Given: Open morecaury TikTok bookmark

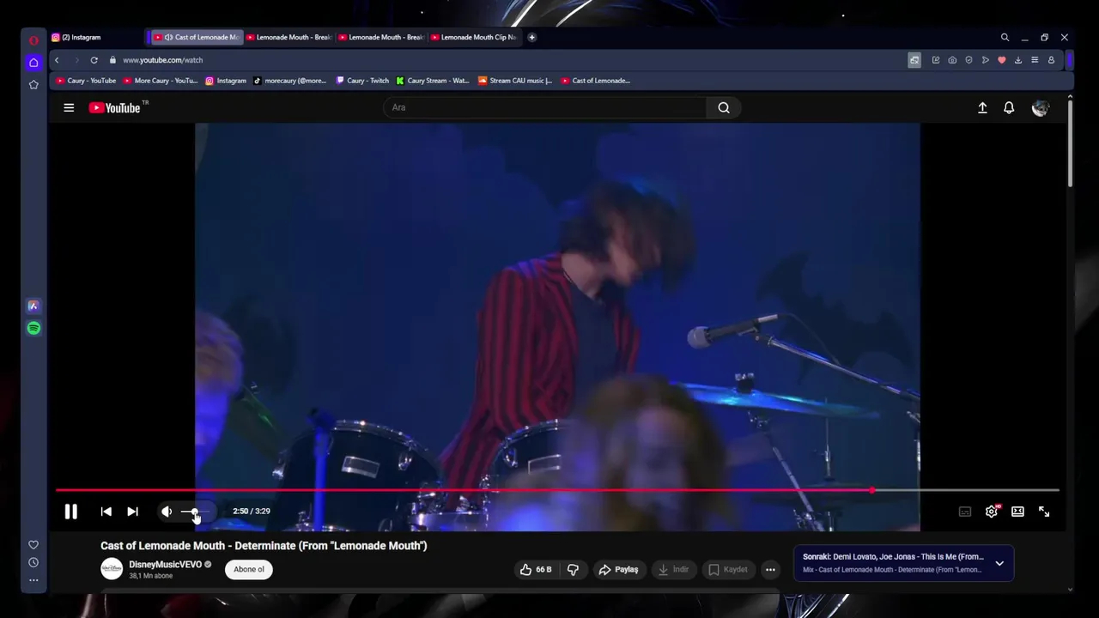Looking at the screenshot, I should pyautogui.click(x=289, y=81).
